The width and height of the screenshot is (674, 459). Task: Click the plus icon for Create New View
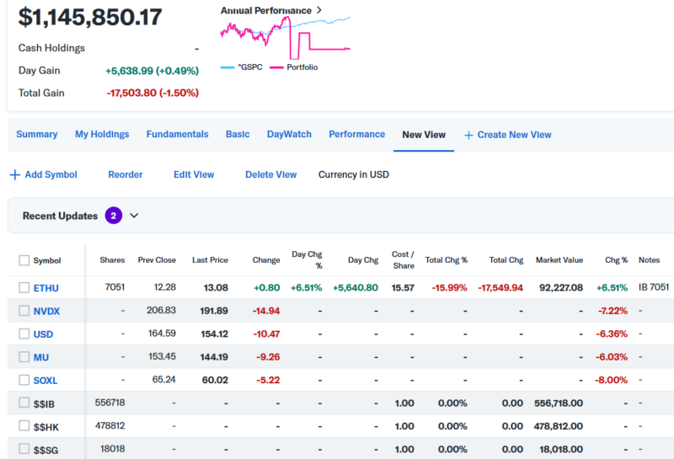[x=468, y=135]
